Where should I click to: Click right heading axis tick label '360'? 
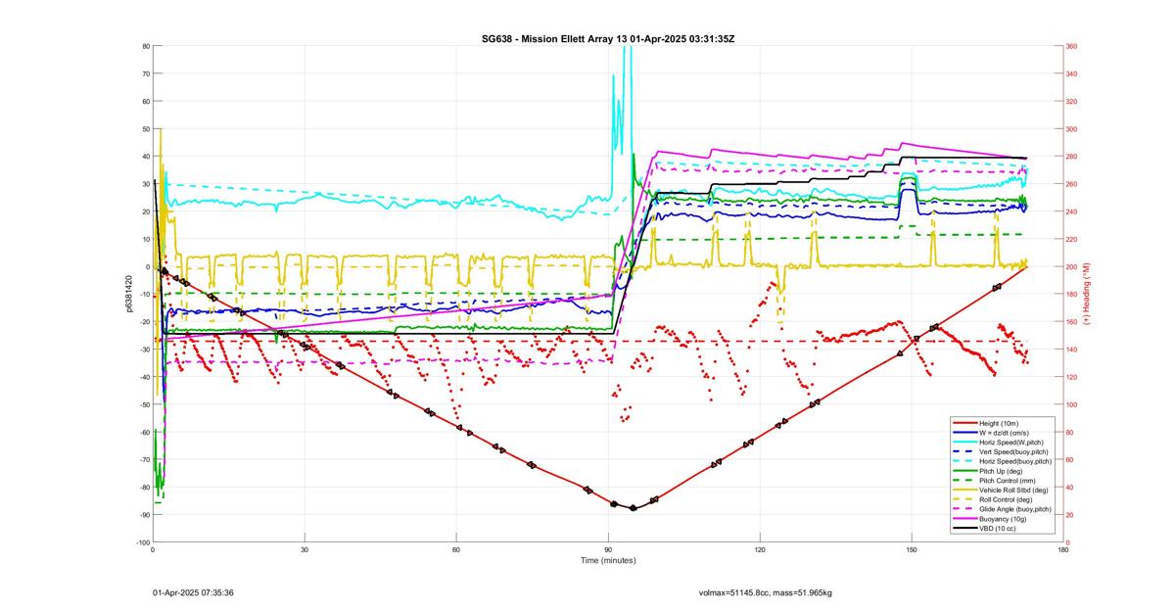[1072, 46]
